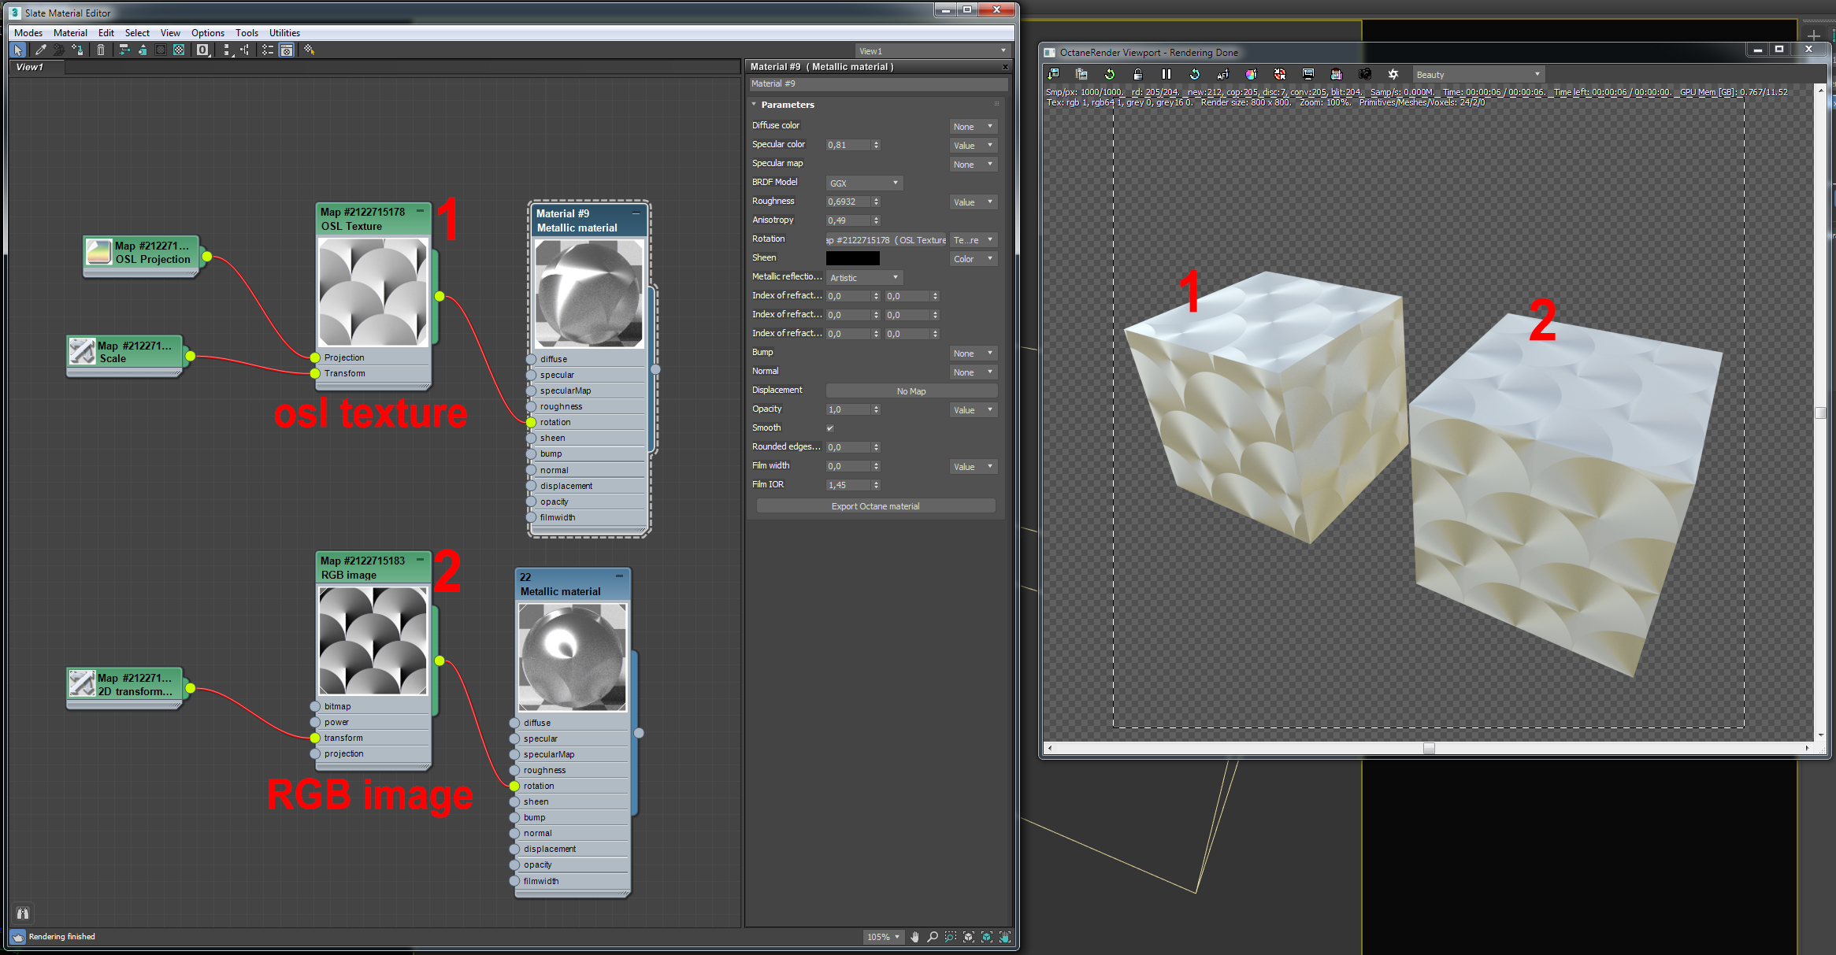Select the eyedropper pick material tool
Viewport: 1836px width, 955px height.
pyautogui.click(x=40, y=50)
